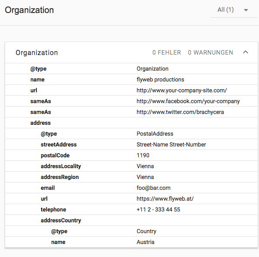Screen dimensions: 259x257
Task: Select the postalCode value 1190
Action: (x=143, y=155)
